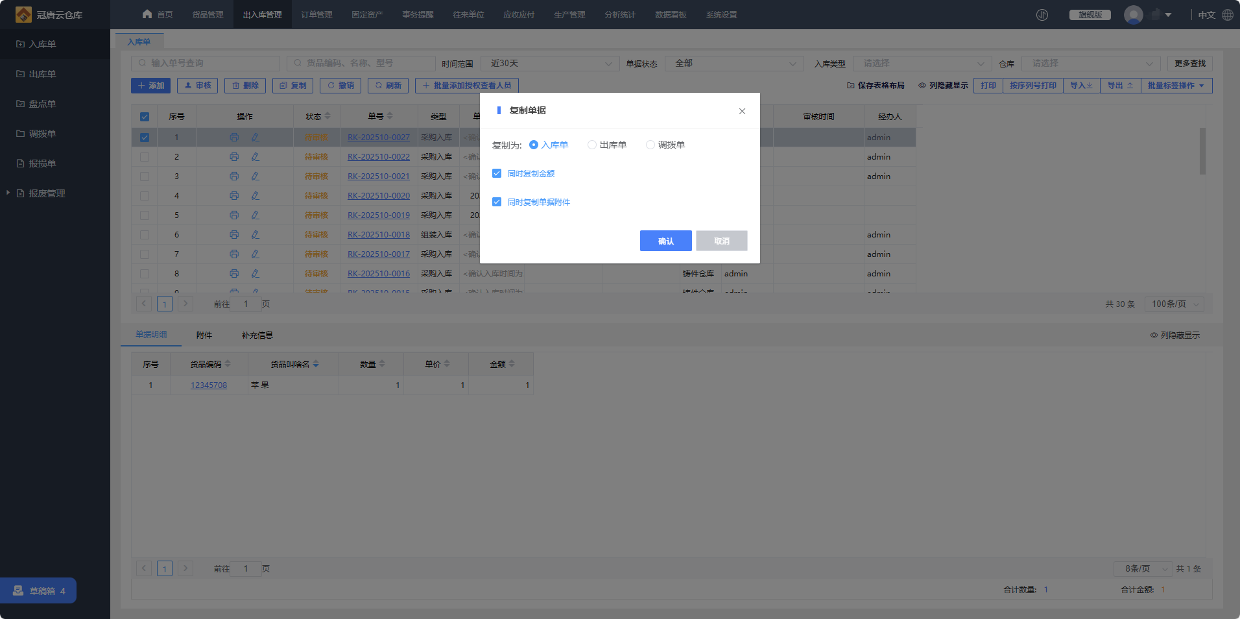
Task: Click the print icon in row 1
Action: click(x=234, y=138)
